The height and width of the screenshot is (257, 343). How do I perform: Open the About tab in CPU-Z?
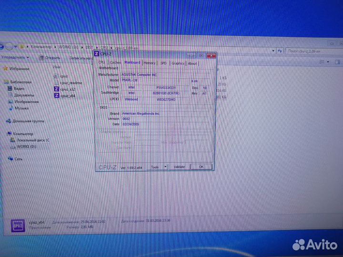click(192, 64)
